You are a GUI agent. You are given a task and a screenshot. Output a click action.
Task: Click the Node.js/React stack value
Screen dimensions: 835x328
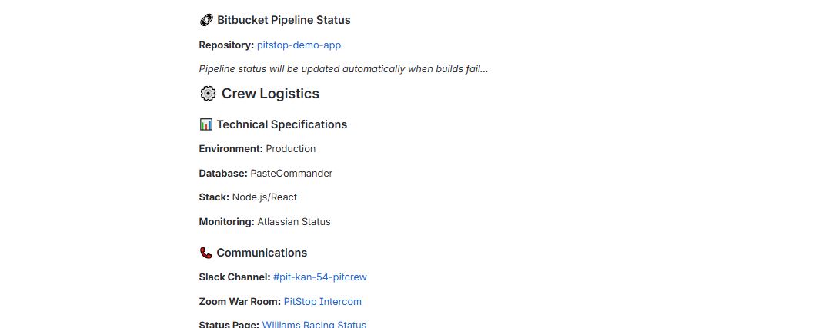pos(265,197)
